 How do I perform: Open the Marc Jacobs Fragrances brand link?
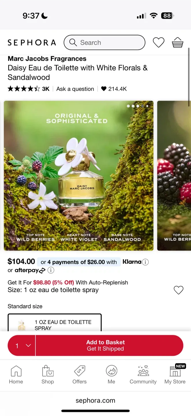click(x=47, y=59)
